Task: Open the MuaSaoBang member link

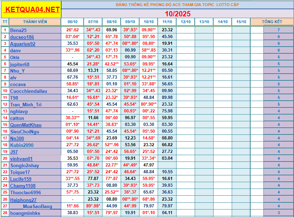Action: (37, 206)
